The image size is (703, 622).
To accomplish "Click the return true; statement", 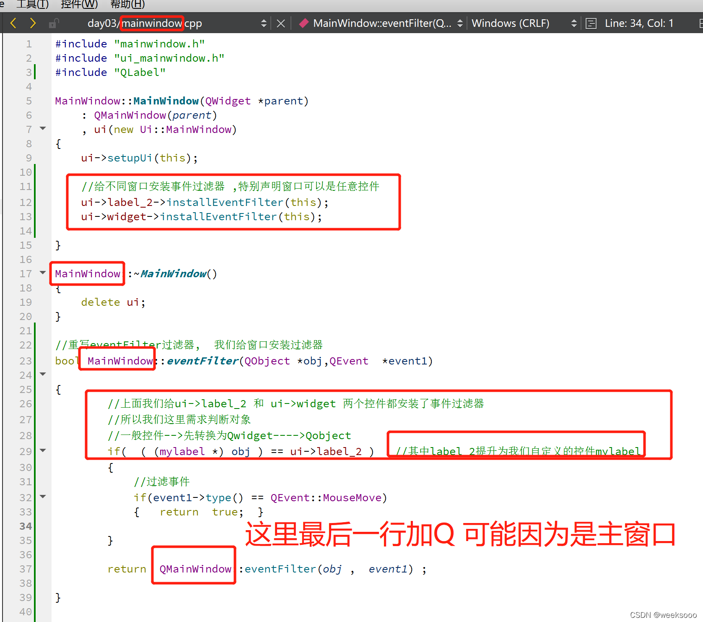I will coord(201,512).
